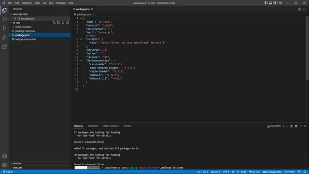Select the Terminal panel tab

coord(79,126)
